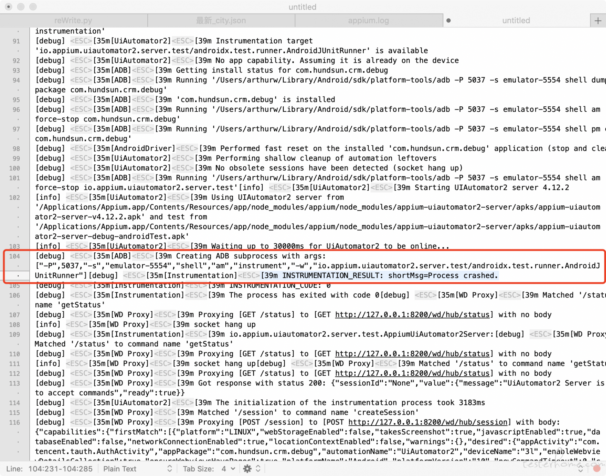Click the untitled tab on right
Screen dimensions: 606x476
pos(516,20)
